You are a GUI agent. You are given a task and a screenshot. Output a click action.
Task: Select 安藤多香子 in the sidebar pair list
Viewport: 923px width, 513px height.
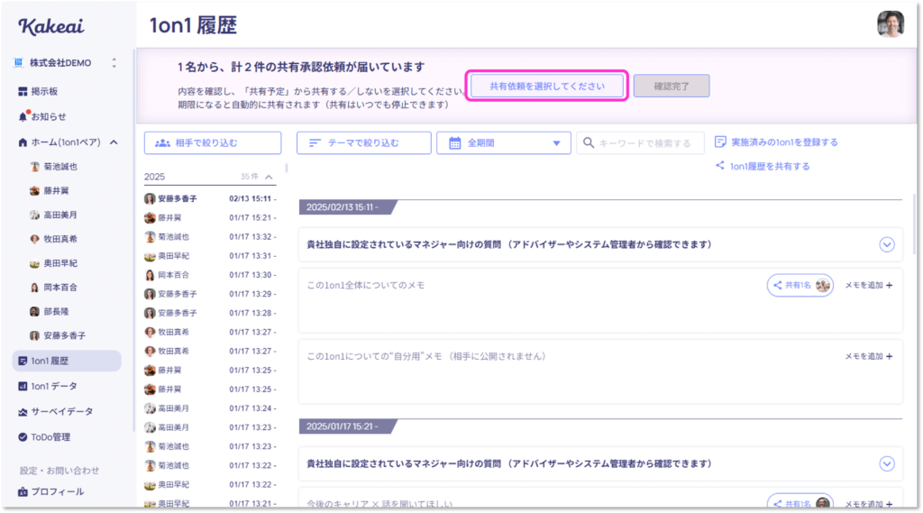coord(58,335)
